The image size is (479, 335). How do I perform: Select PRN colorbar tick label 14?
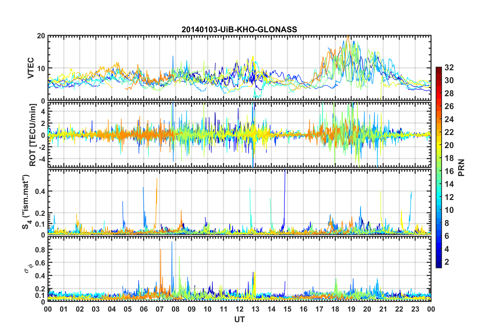pyautogui.click(x=449, y=184)
